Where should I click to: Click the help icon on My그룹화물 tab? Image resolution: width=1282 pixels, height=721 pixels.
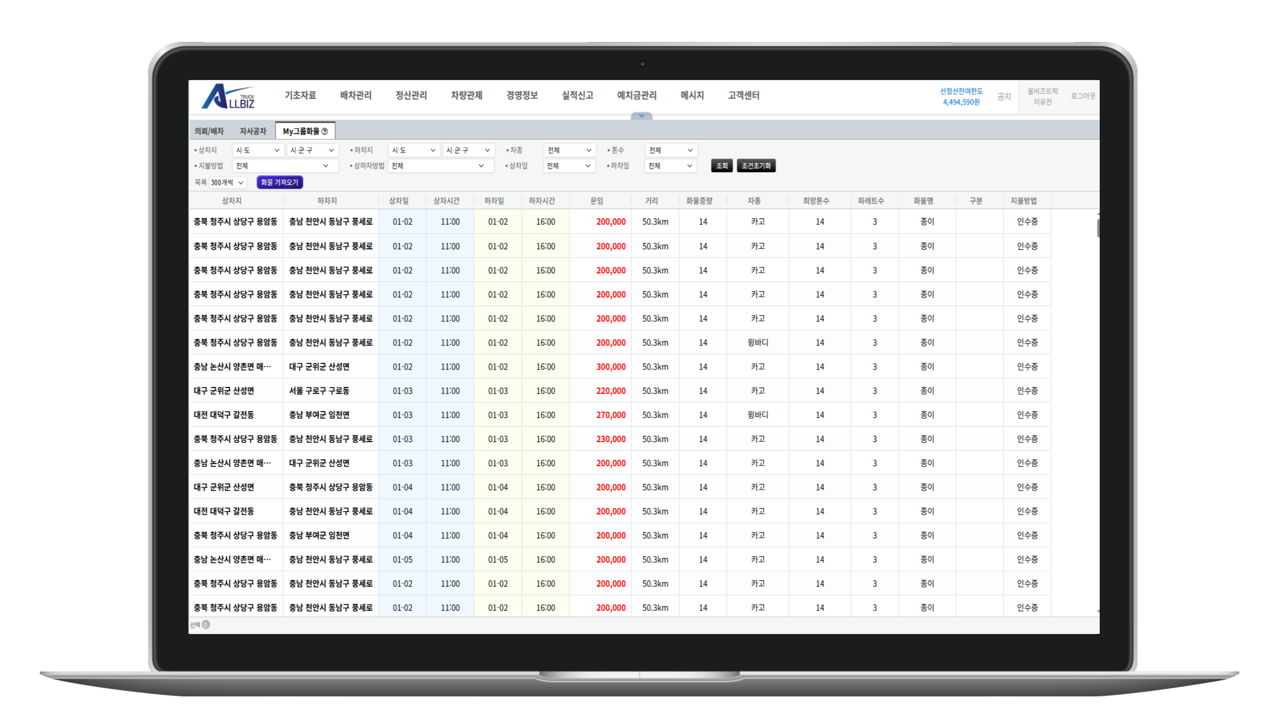(x=325, y=131)
